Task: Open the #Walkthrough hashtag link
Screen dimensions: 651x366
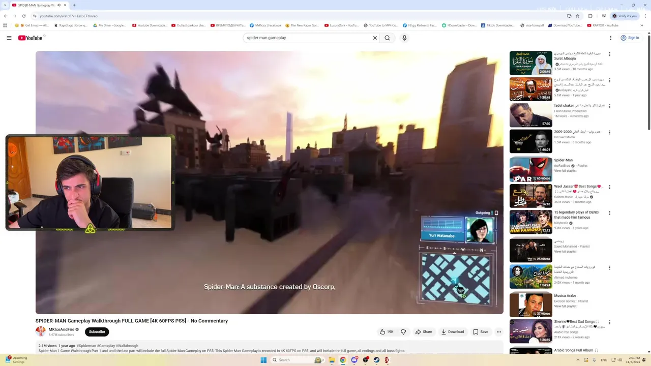Action: (x=127, y=346)
